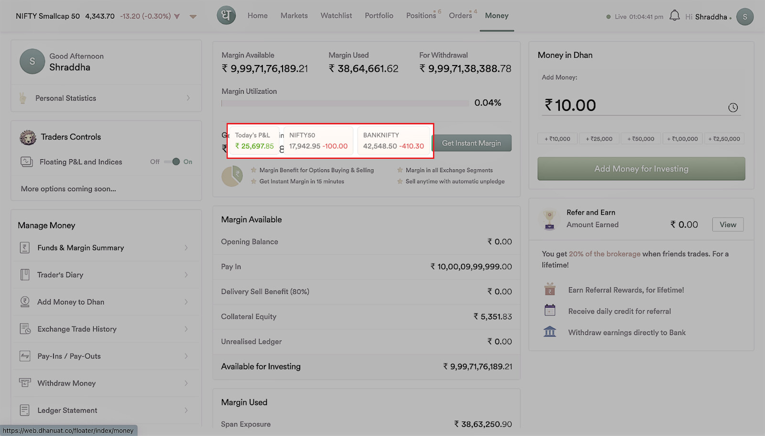Screen dimensions: 765x436
Task: Expand Trader's Diary chevron
Action: pos(186,275)
